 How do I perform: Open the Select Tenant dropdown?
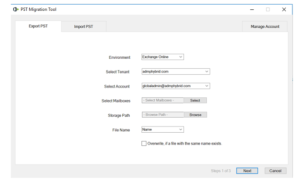click(176, 72)
